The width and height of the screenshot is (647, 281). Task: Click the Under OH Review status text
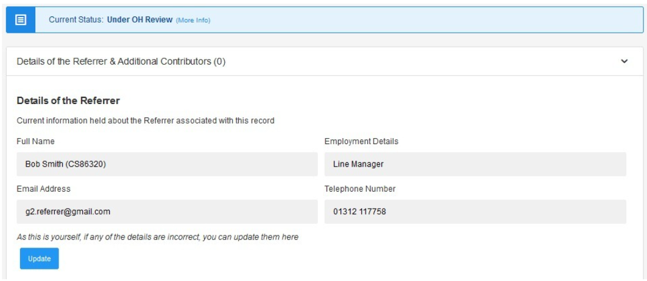pos(140,20)
